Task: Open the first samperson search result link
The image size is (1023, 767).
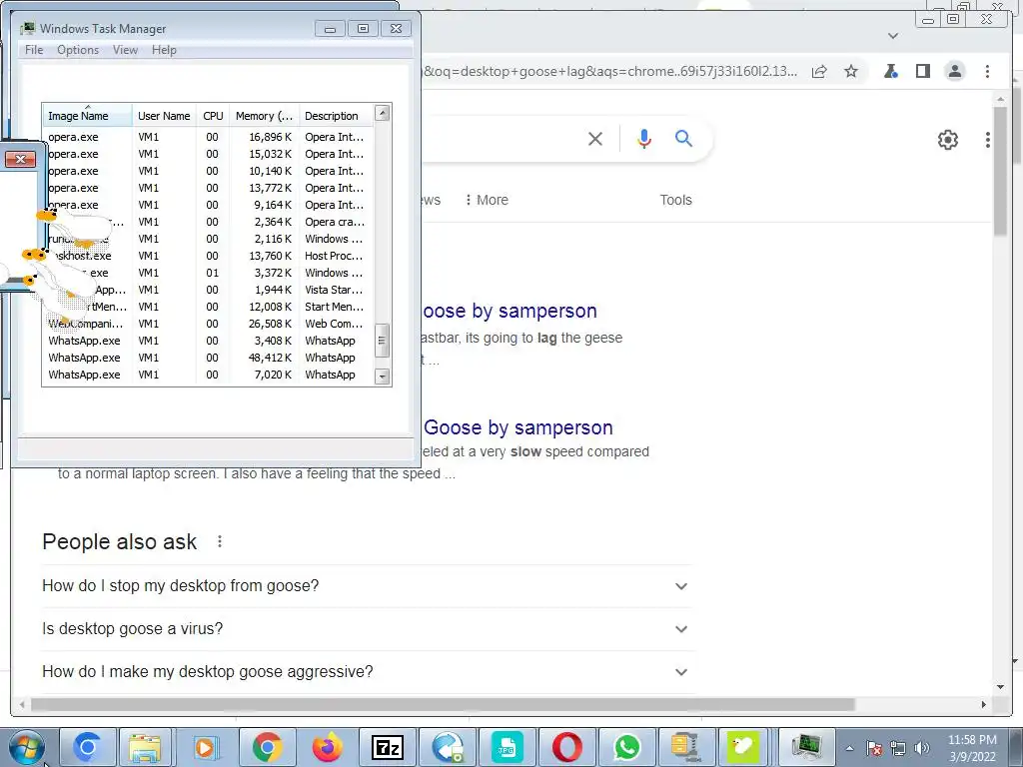Action: (x=510, y=311)
